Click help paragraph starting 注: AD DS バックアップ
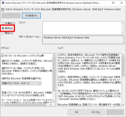 point(89,95)
